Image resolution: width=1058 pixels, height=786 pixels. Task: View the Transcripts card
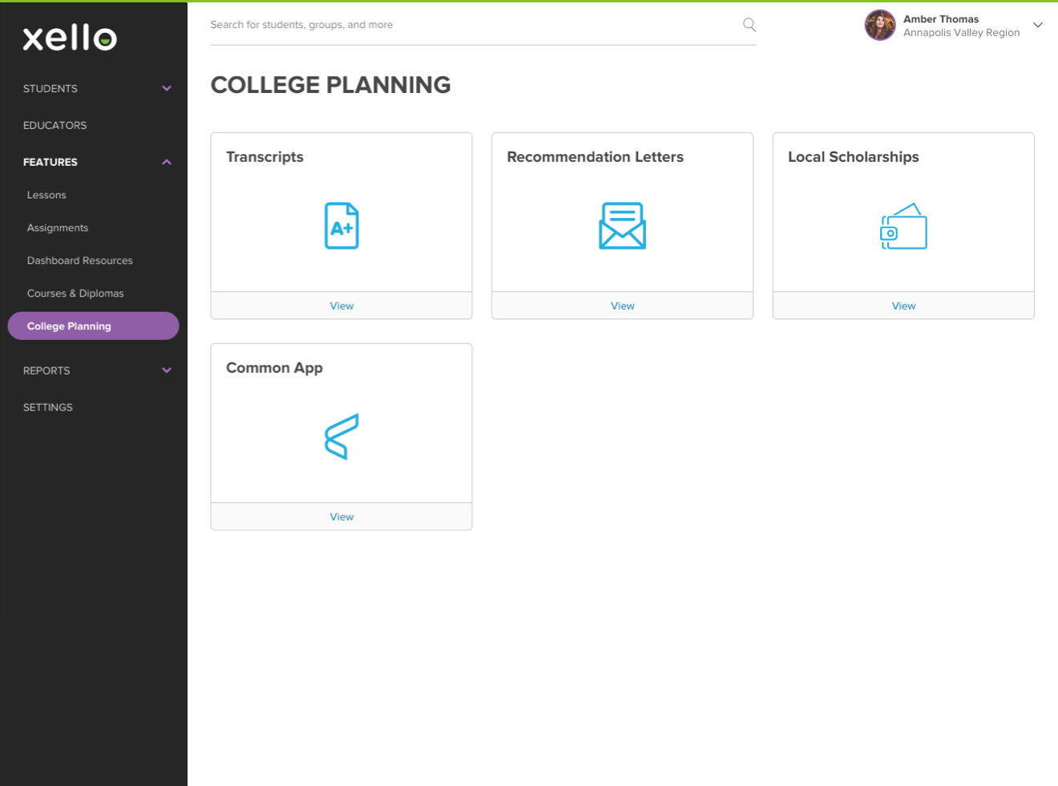click(x=341, y=306)
